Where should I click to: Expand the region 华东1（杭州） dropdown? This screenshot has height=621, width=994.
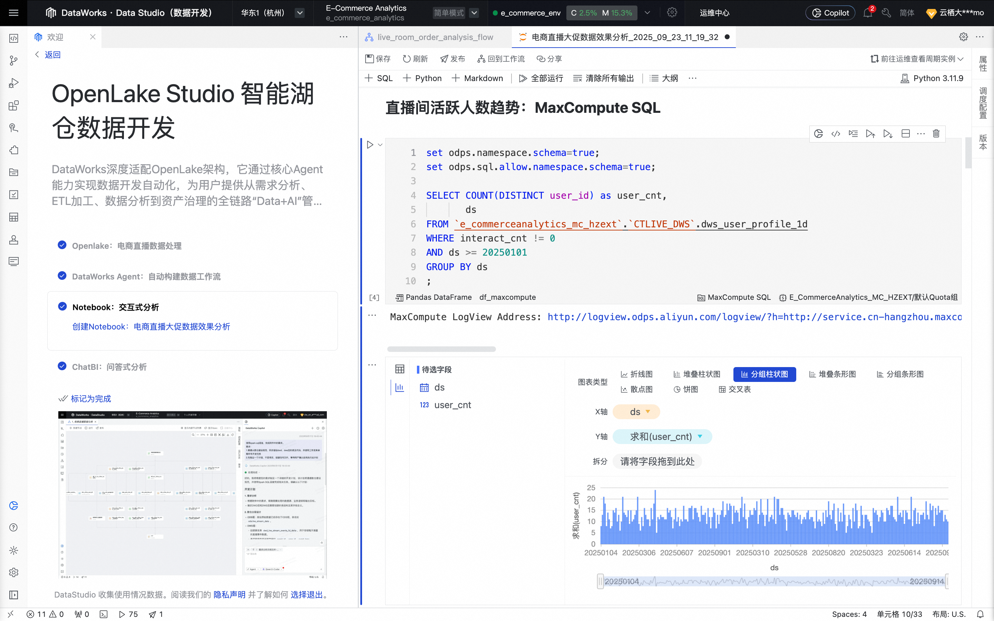click(x=300, y=13)
